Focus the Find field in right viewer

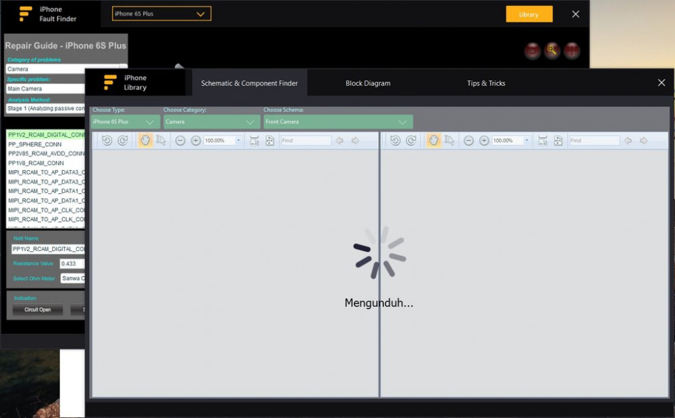[594, 140]
